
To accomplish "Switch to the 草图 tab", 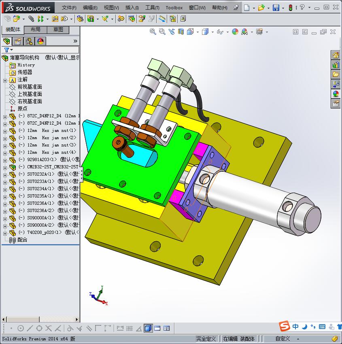I will click(x=58, y=30).
